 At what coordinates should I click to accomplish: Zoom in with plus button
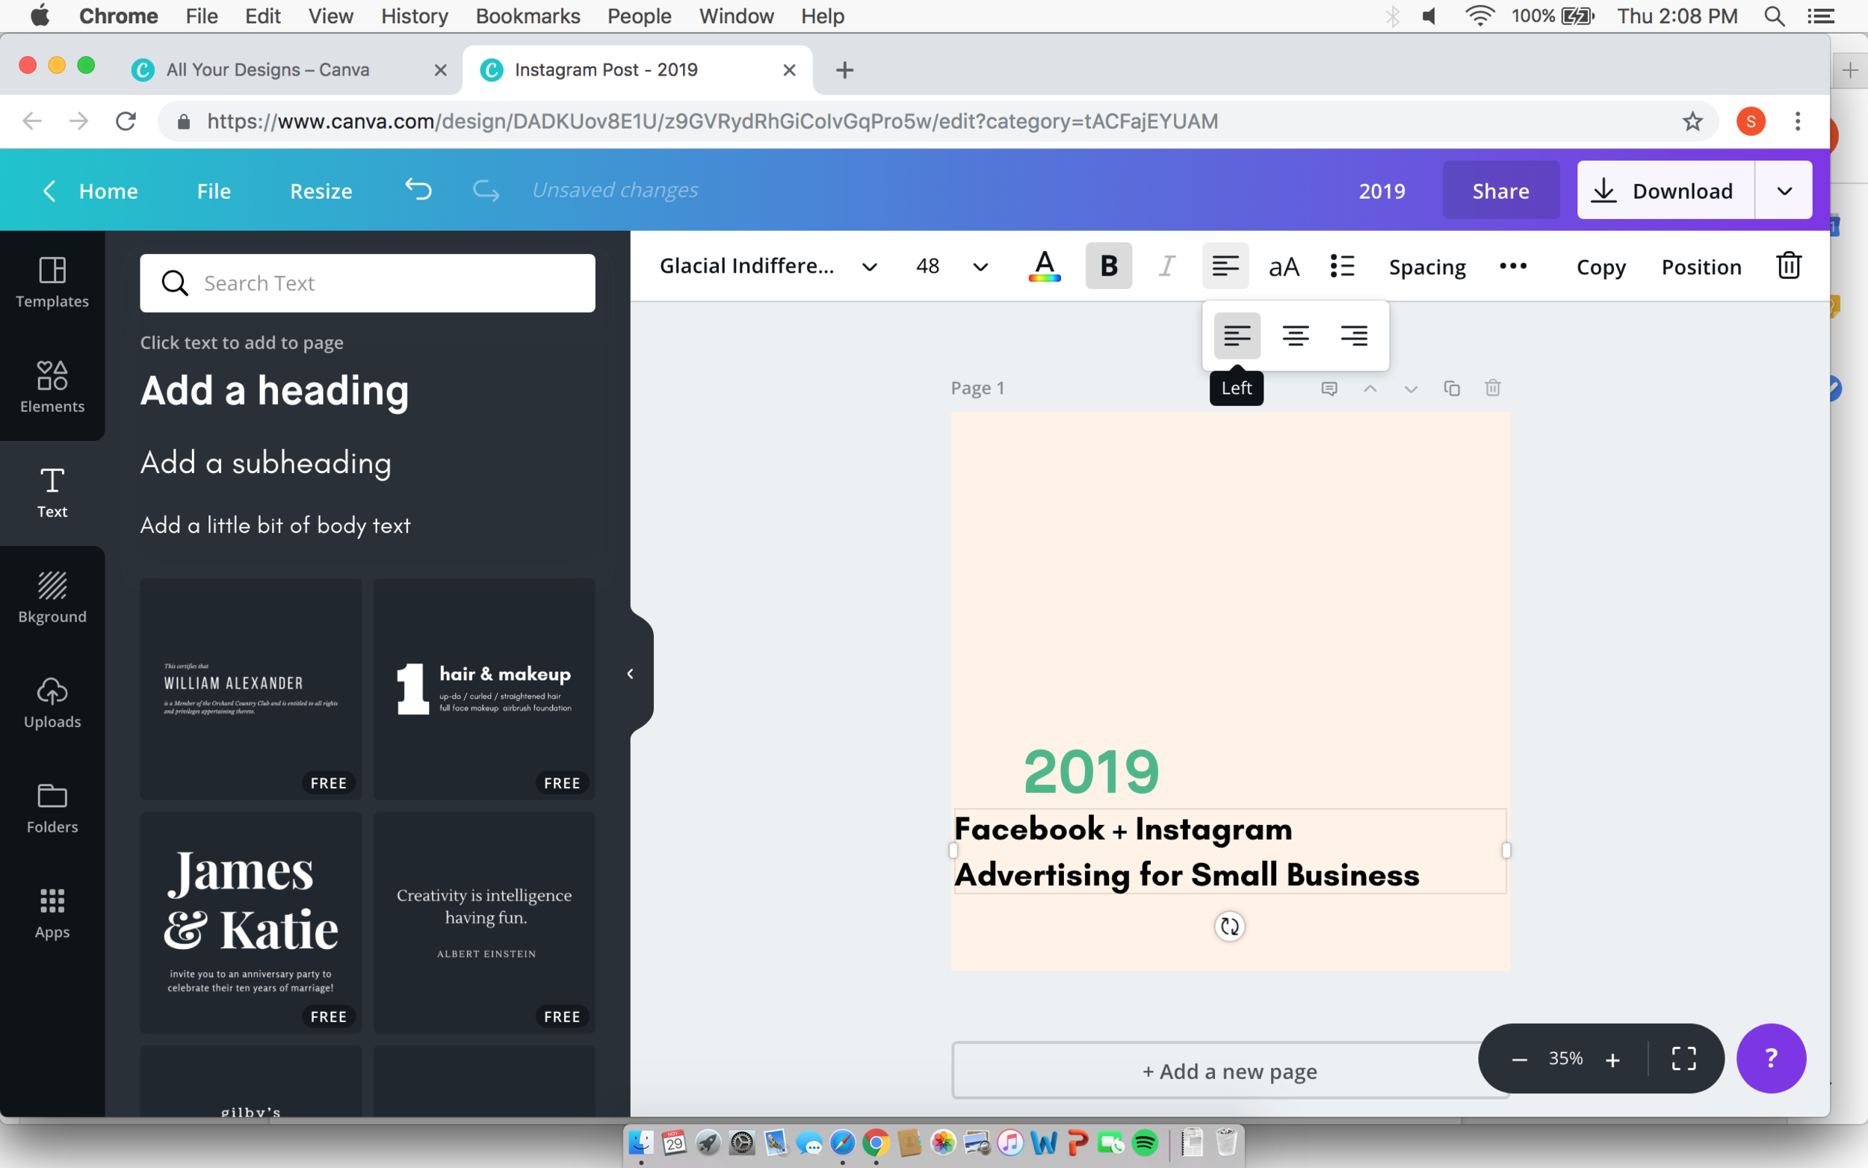point(1612,1059)
